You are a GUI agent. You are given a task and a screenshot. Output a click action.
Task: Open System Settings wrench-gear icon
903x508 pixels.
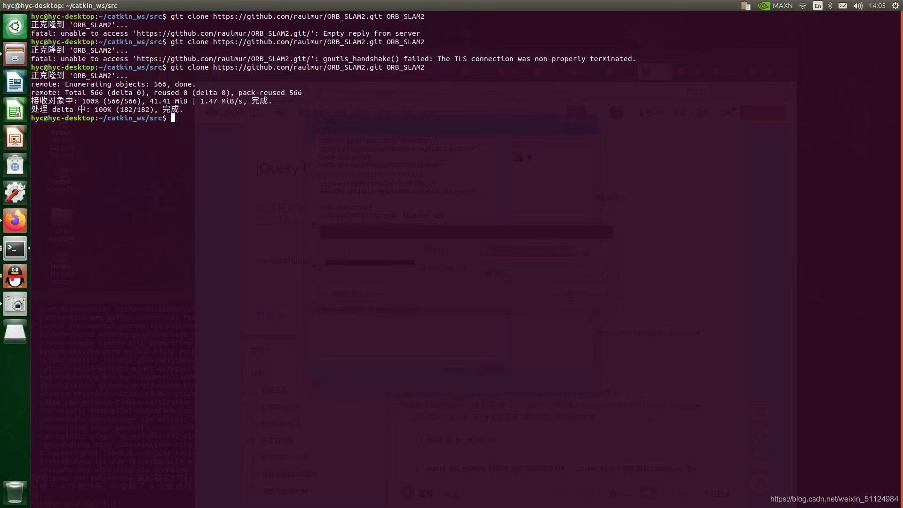[x=15, y=193]
